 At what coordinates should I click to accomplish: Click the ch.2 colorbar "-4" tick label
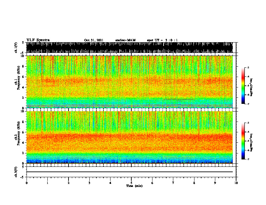(248, 132)
